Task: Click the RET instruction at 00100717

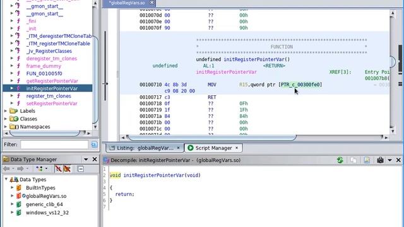Action: [212, 97]
